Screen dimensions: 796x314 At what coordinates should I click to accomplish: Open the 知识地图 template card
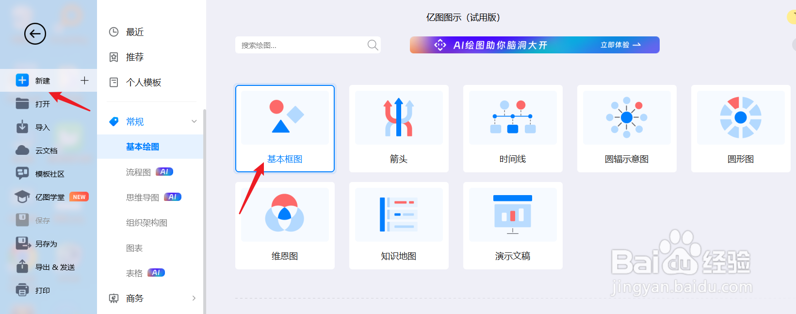399,226
